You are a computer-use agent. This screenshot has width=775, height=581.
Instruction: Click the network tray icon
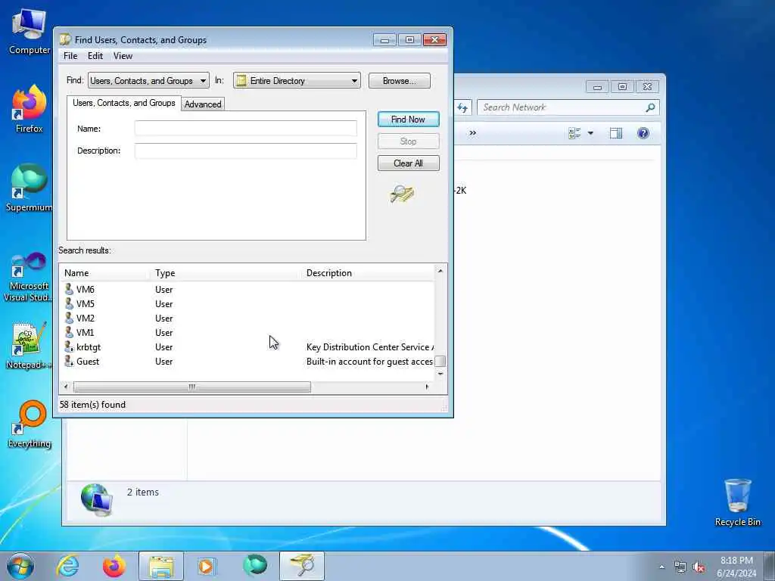(x=680, y=567)
